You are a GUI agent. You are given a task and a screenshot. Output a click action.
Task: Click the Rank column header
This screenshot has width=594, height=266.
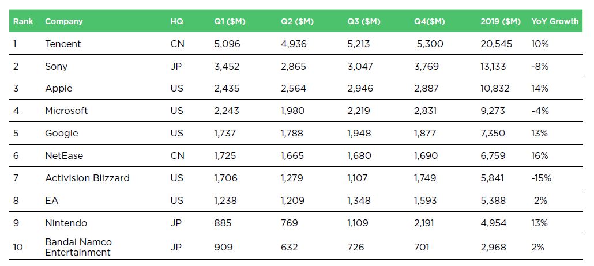click(22, 21)
